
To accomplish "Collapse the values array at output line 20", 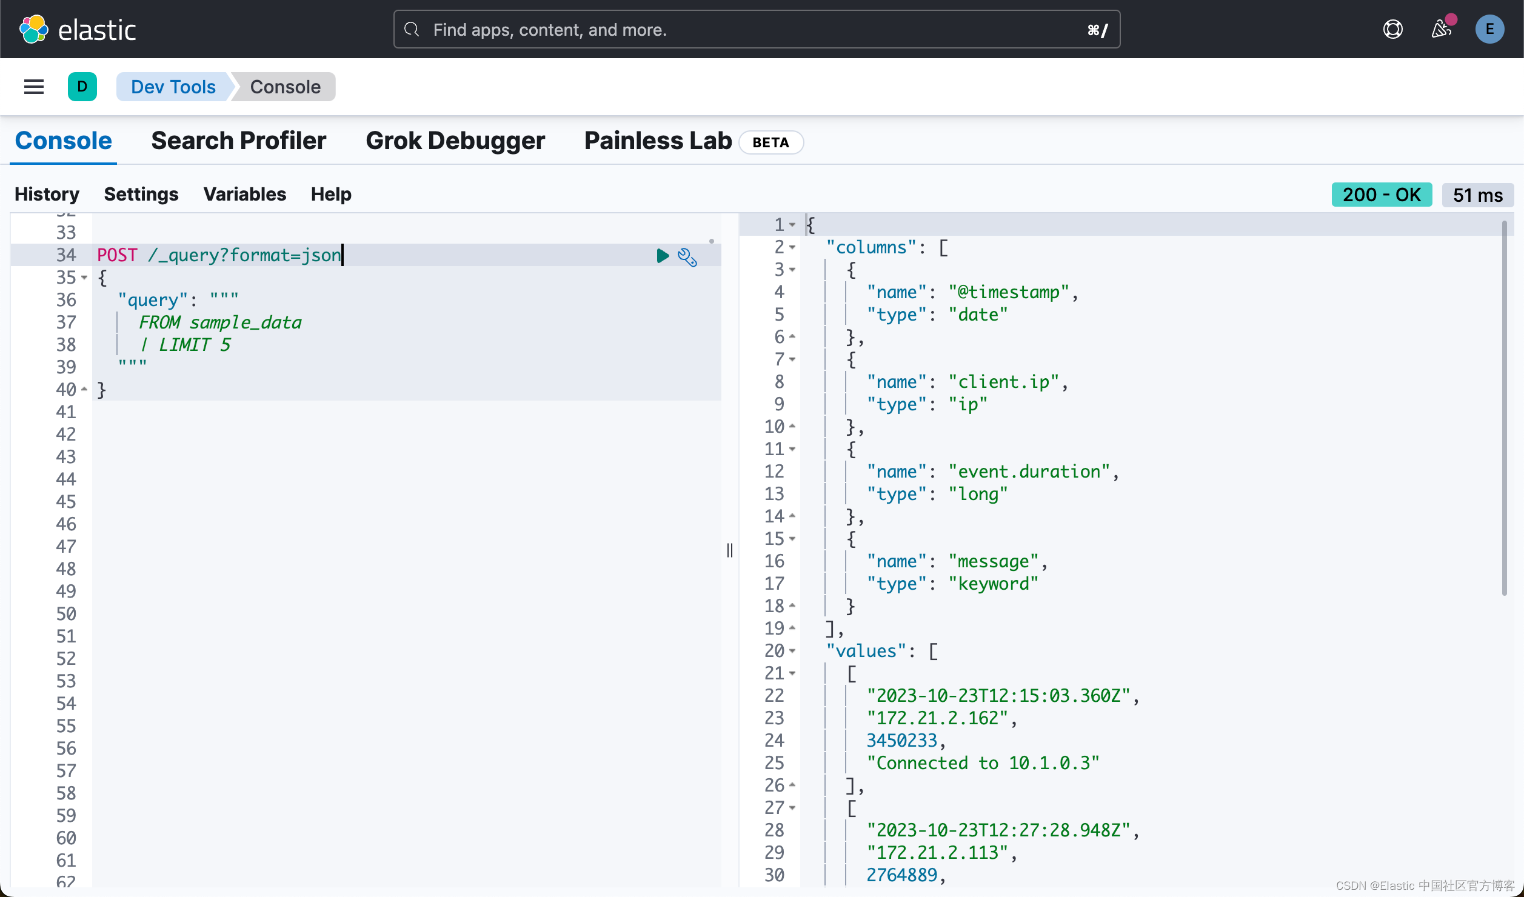I will click(792, 651).
